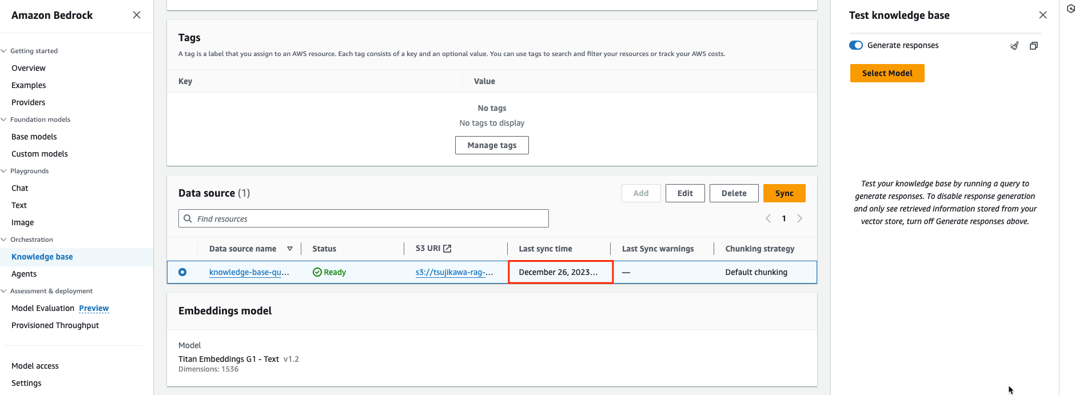Open the s3://tsujikawa-rag S3 URI link

[x=454, y=272]
